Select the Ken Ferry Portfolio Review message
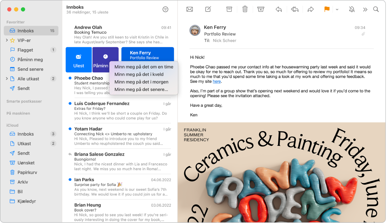Screen dimensions: 387x223 148,55
